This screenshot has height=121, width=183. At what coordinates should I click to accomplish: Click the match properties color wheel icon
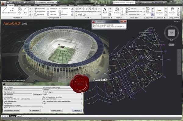pyautogui.click(x=127, y=9)
